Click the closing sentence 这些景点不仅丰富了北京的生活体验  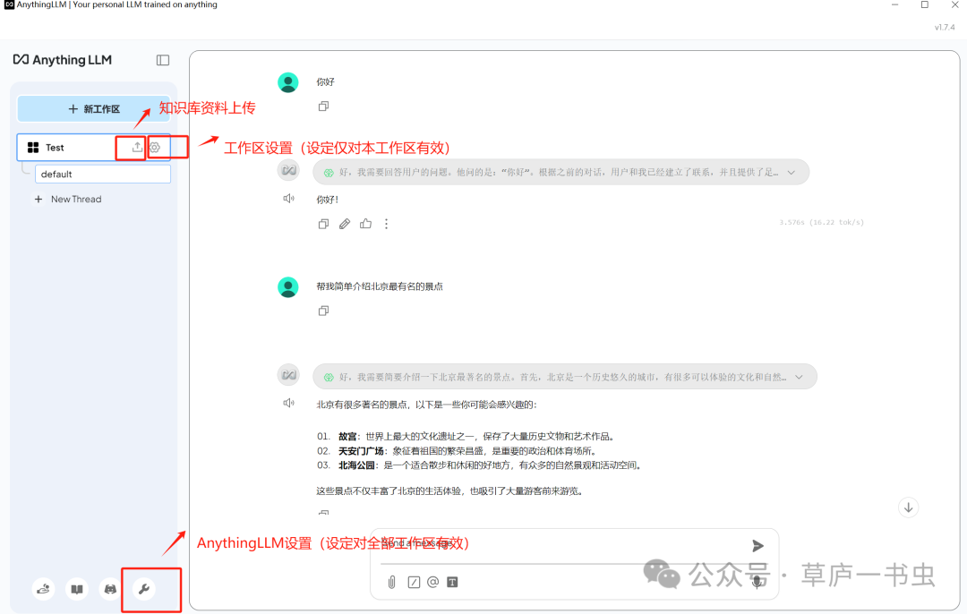click(x=449, y=491)
